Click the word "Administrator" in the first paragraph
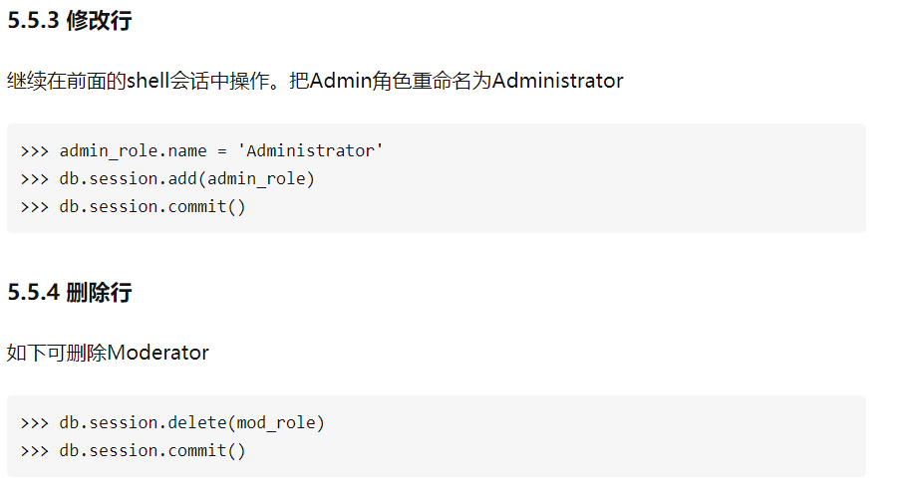 557,81
